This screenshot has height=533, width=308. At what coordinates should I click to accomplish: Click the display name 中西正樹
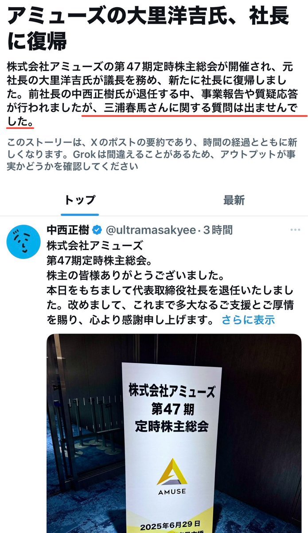[x=68, y=230]
